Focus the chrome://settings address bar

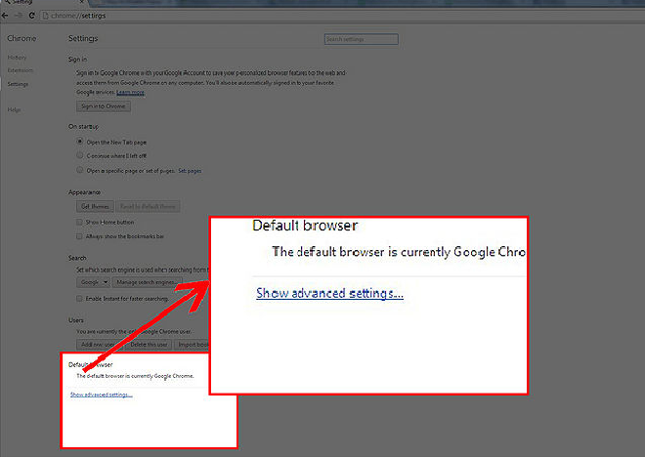click(341, 16)
